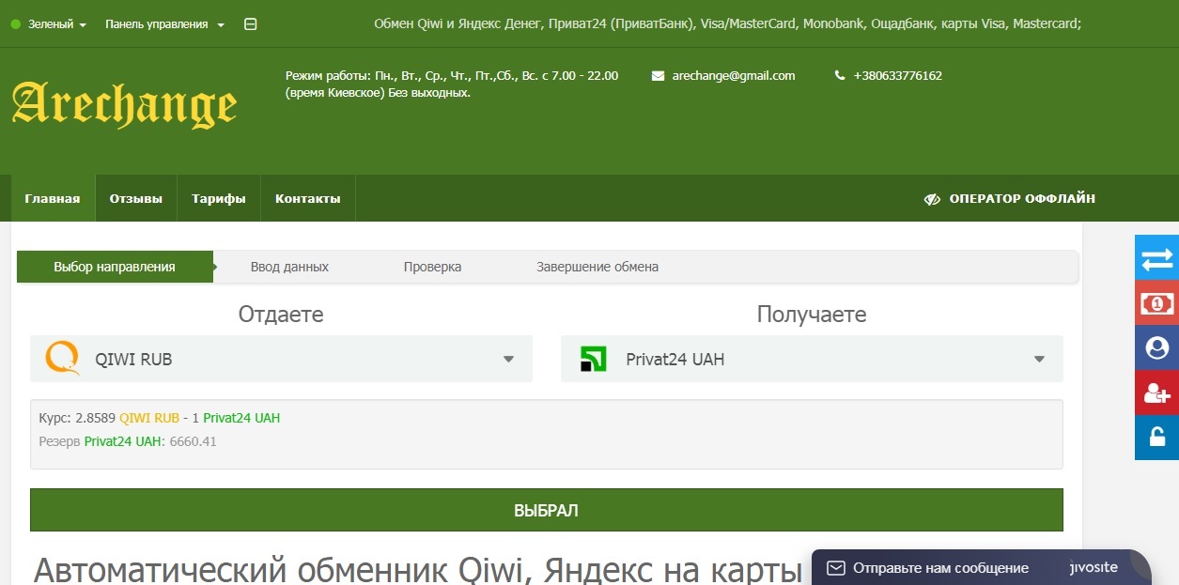Click the exchange arrows icon in right sidebar
Image resolution: width=1179 pixels, height=585 pixels.
(x=1156, y=258)
